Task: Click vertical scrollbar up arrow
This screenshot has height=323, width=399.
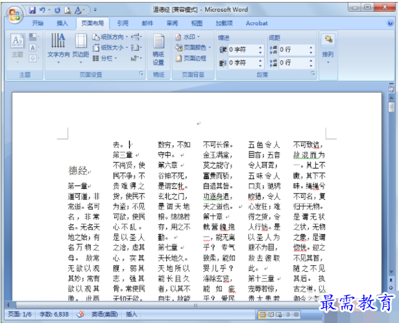Action: (x=391, y=98)
